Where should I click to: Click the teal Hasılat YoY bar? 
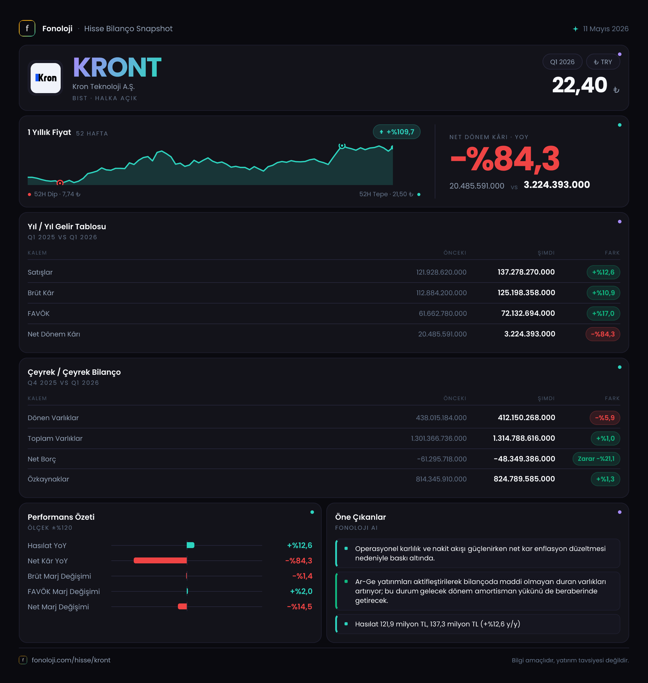(190, 545)
